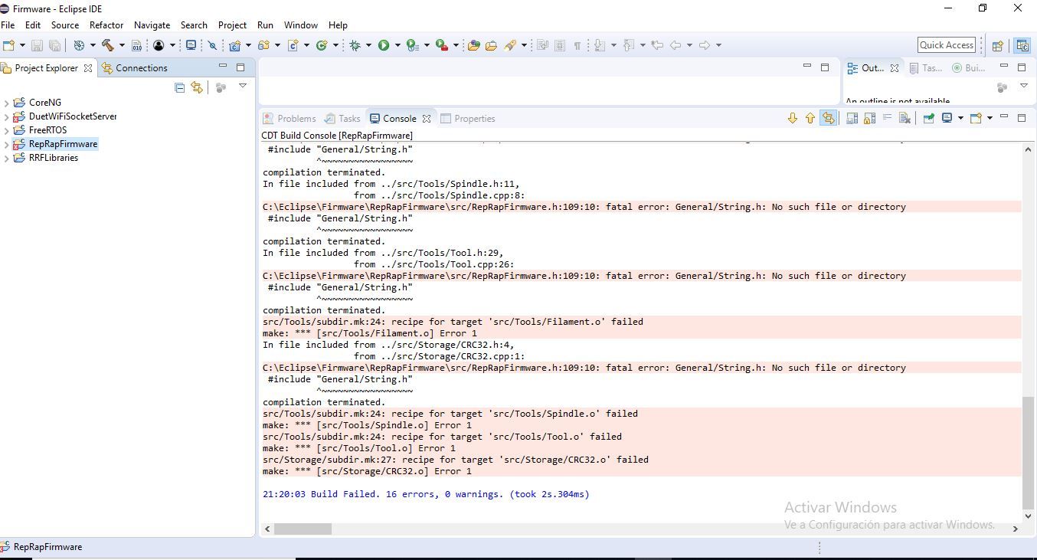
Task: Open the Window menu
Action: [x=301, y=25]
